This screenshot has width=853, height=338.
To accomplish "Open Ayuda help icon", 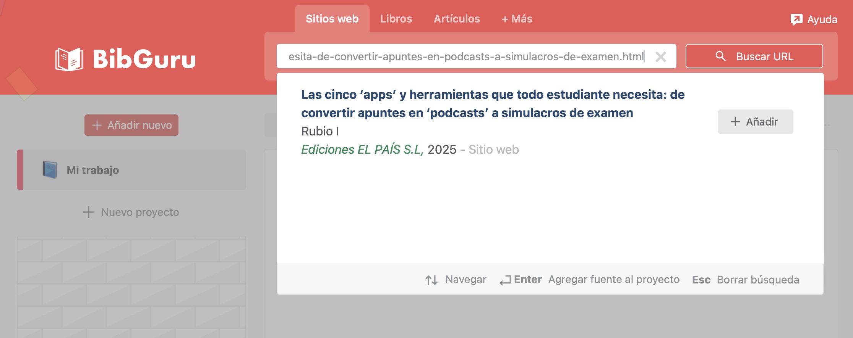I will (x=796, y=19).
